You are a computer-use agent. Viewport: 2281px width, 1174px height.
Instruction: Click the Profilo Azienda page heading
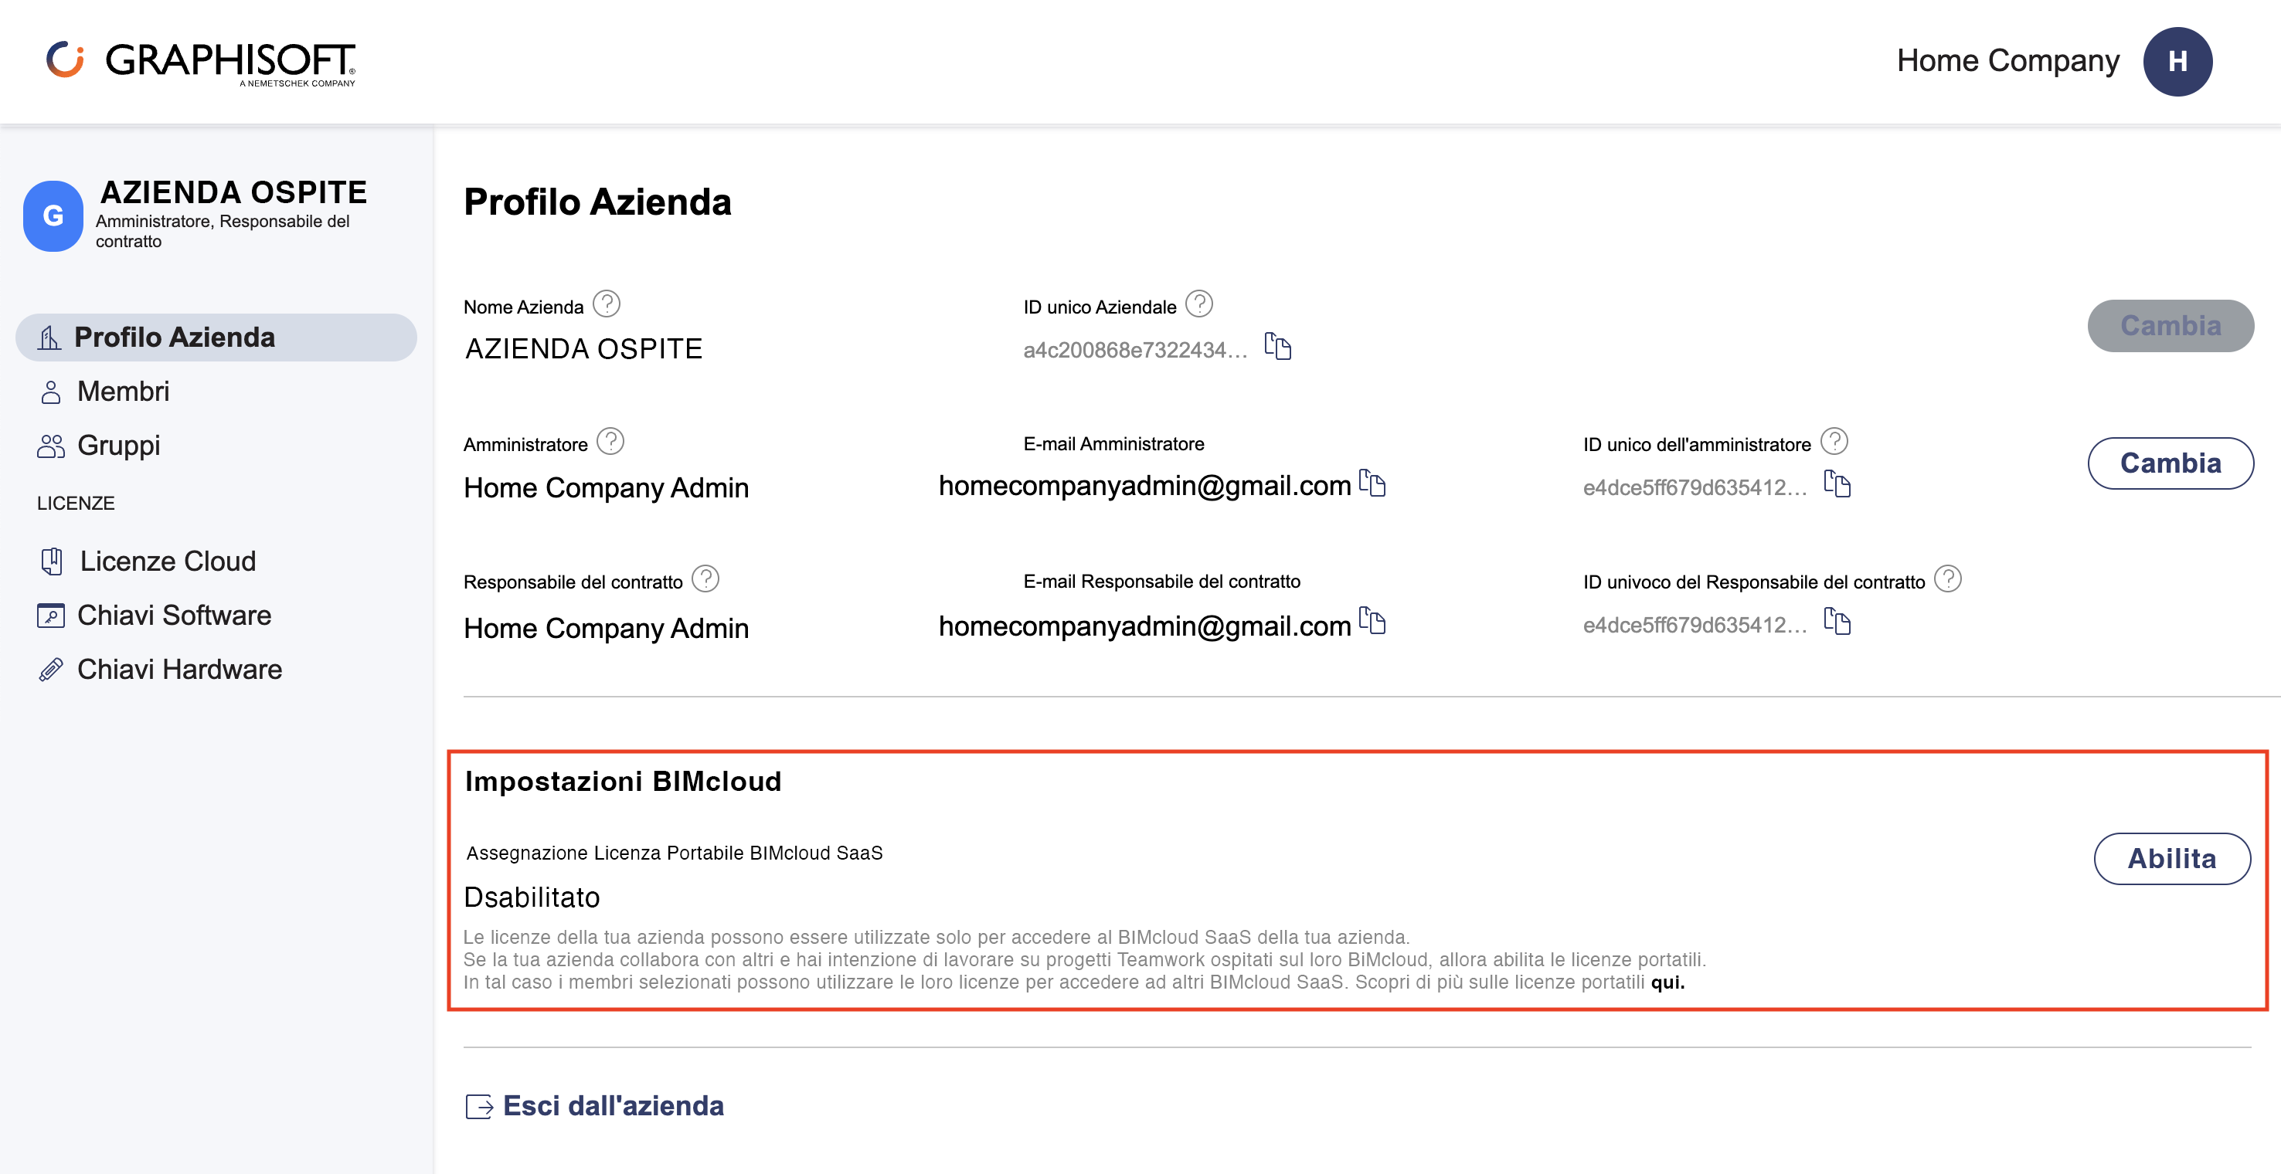click(x=598, y=202)
